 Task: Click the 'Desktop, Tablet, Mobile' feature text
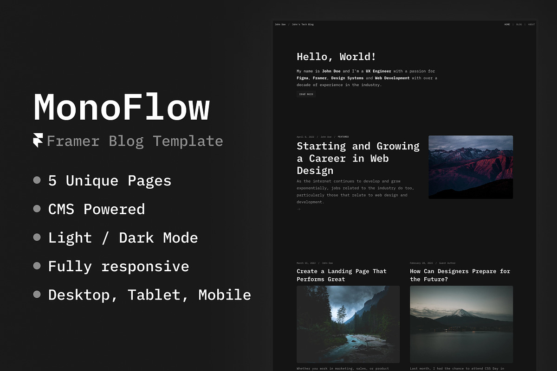[x=149, y=295]
